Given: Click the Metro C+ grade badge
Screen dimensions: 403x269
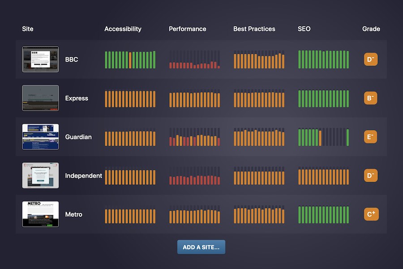Looking at the screenshot, I should tap(371, 214).
